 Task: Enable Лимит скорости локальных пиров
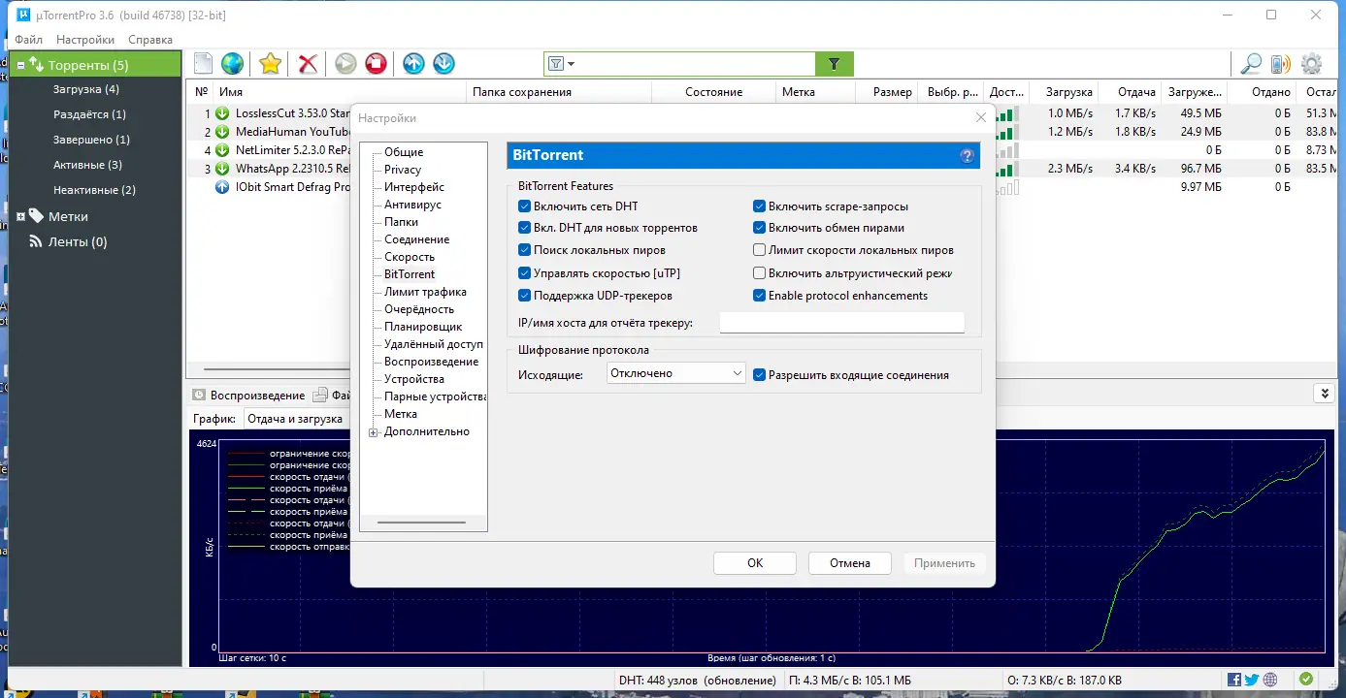[758, 250]
